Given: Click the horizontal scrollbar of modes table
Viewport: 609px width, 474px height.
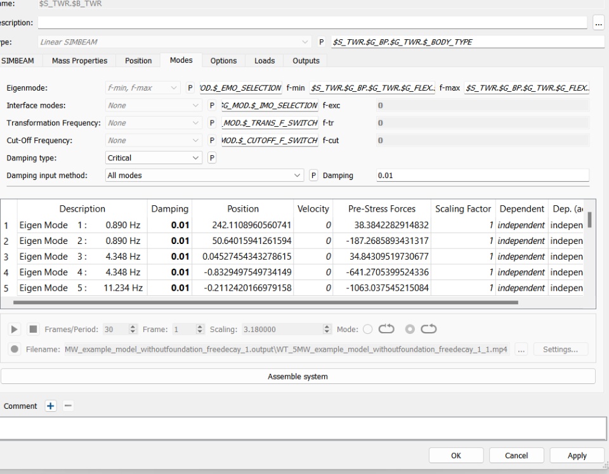Looking at the screenshot, I should pos(265,302).
